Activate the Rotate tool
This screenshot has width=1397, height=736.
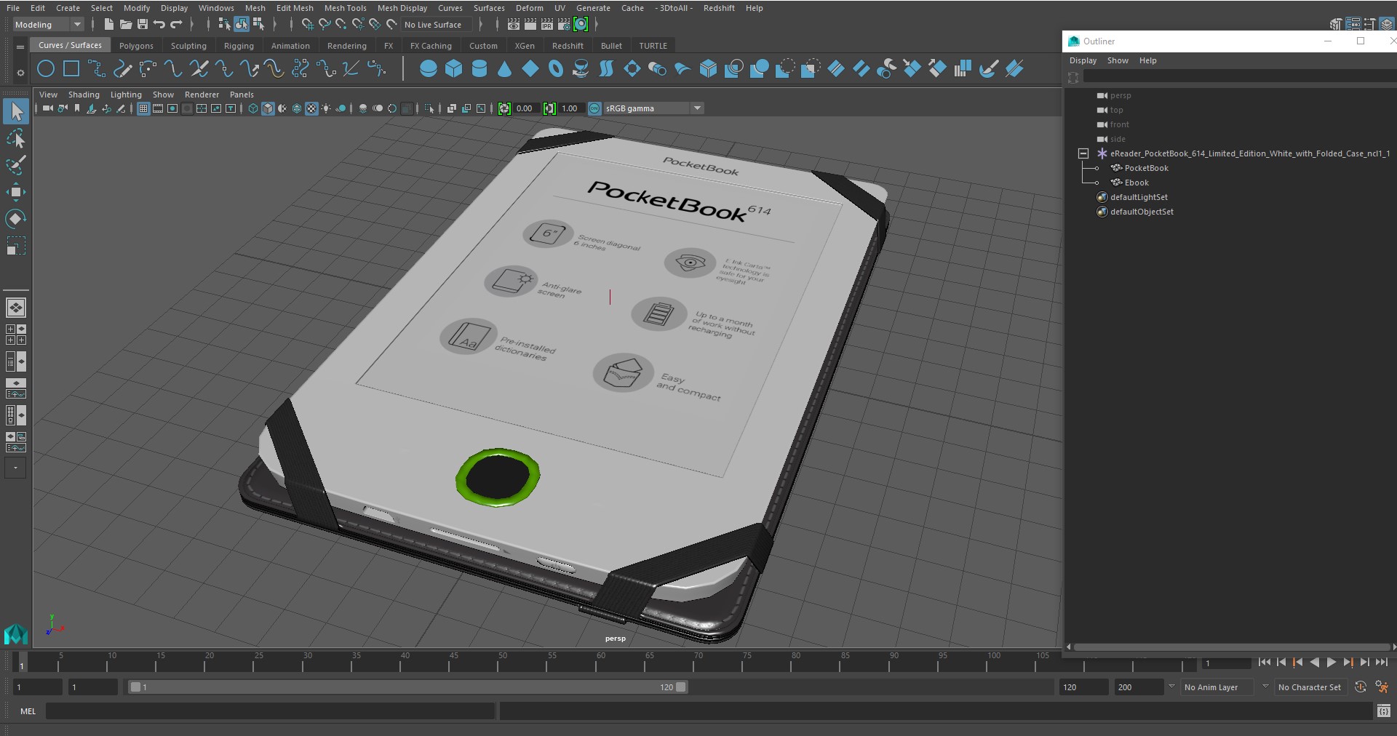coord(16,219)
